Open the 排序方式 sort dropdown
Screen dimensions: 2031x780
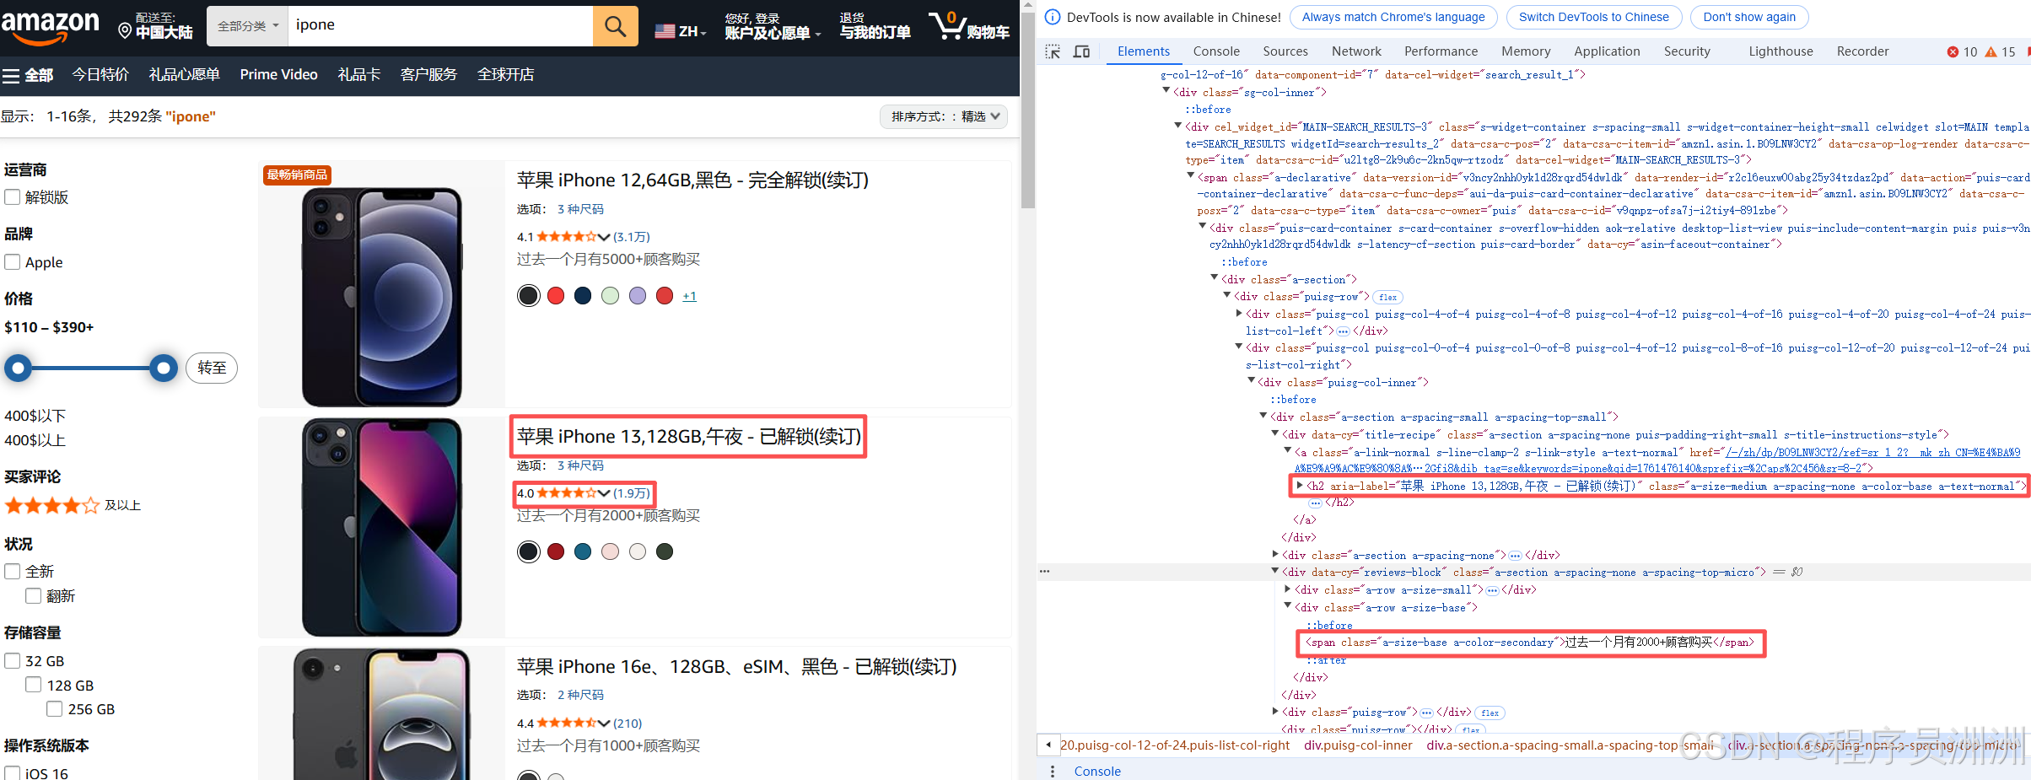944,116
